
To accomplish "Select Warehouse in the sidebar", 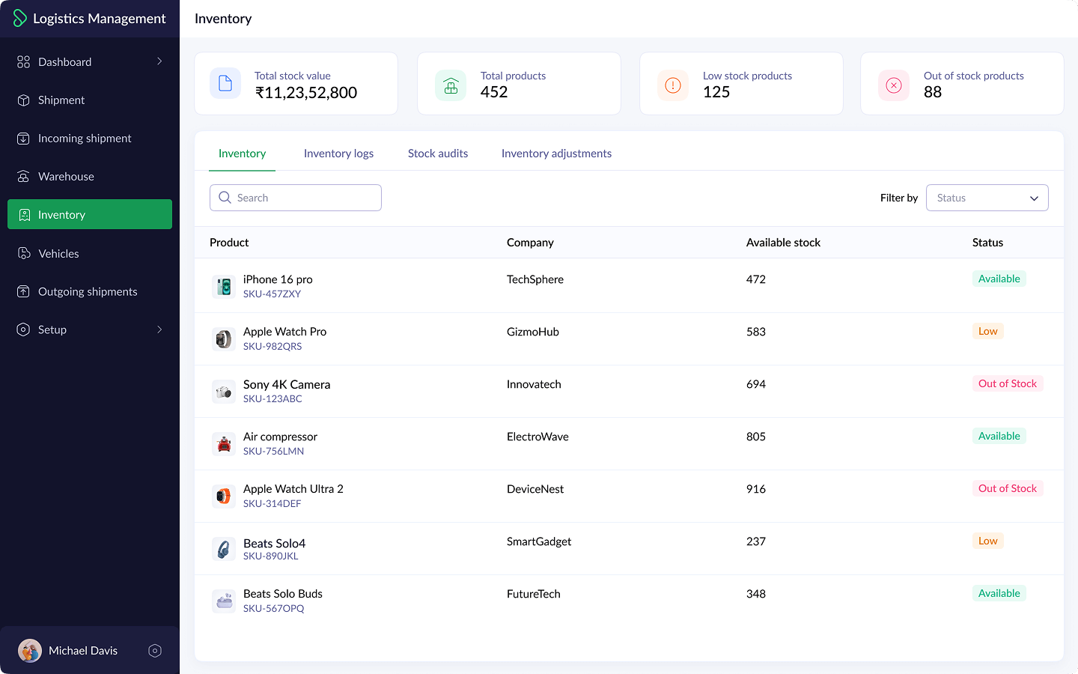I will pyautogui.click(x=90, y=176).
